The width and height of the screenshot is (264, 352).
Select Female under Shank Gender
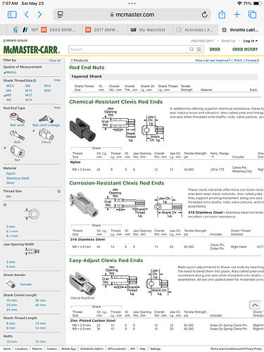[26, 284]
